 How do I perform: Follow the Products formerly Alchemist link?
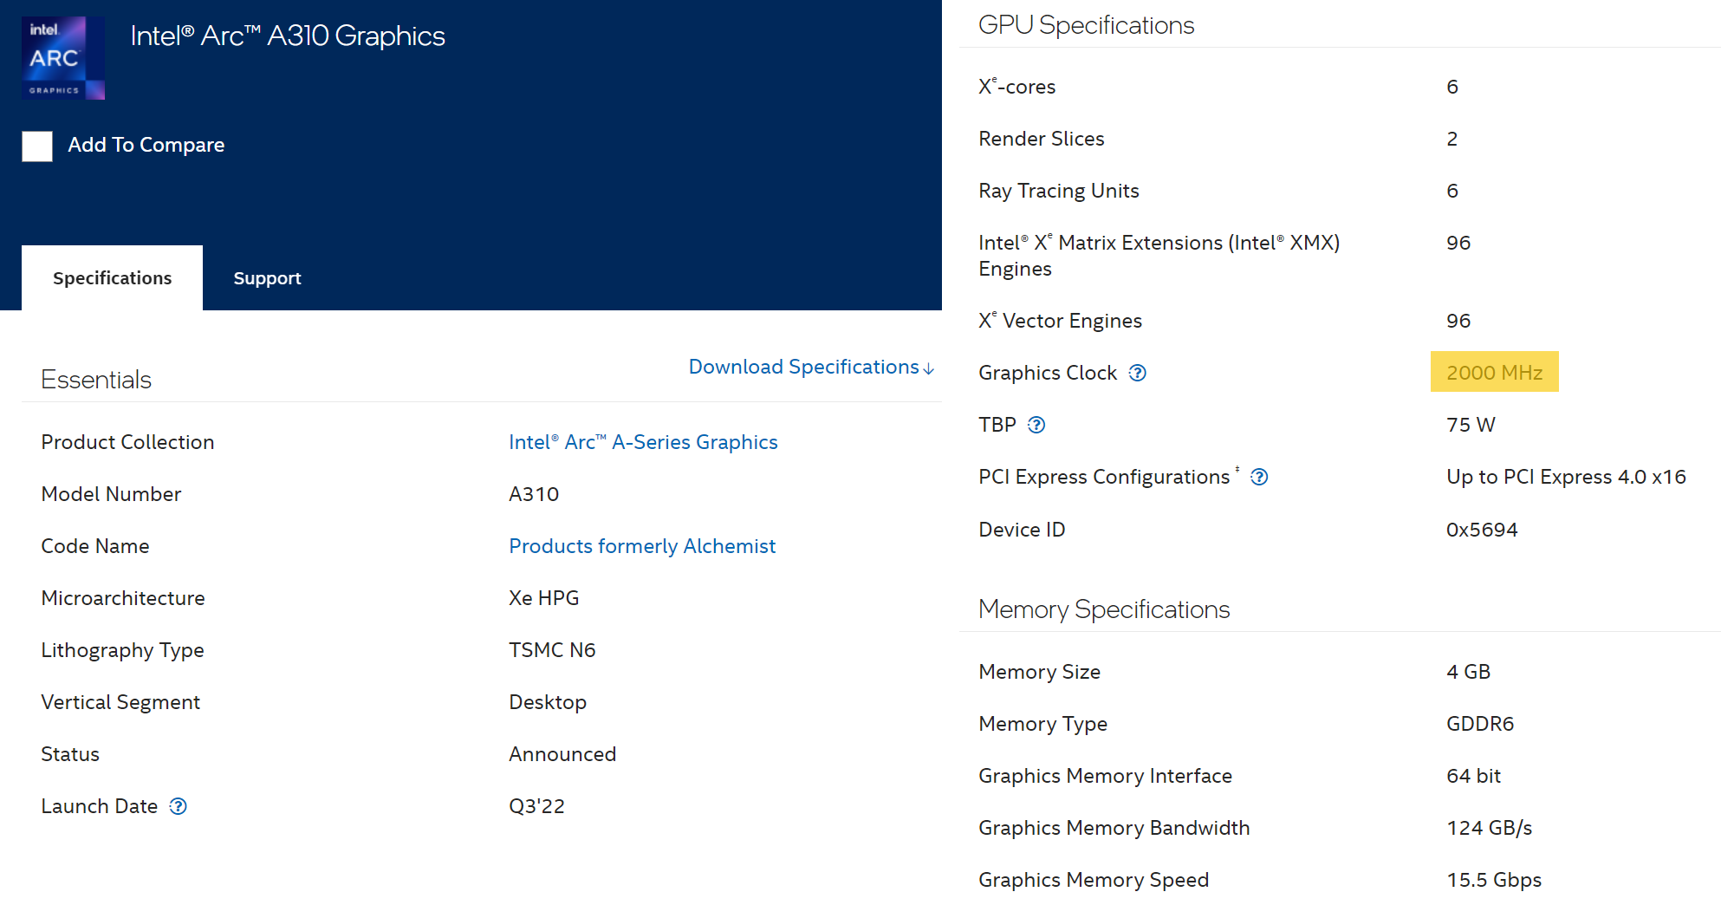pos(642,546)
